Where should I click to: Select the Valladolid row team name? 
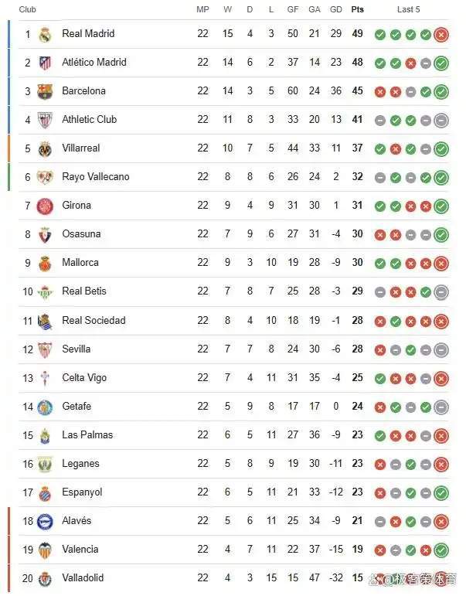[x=83, y=577]
